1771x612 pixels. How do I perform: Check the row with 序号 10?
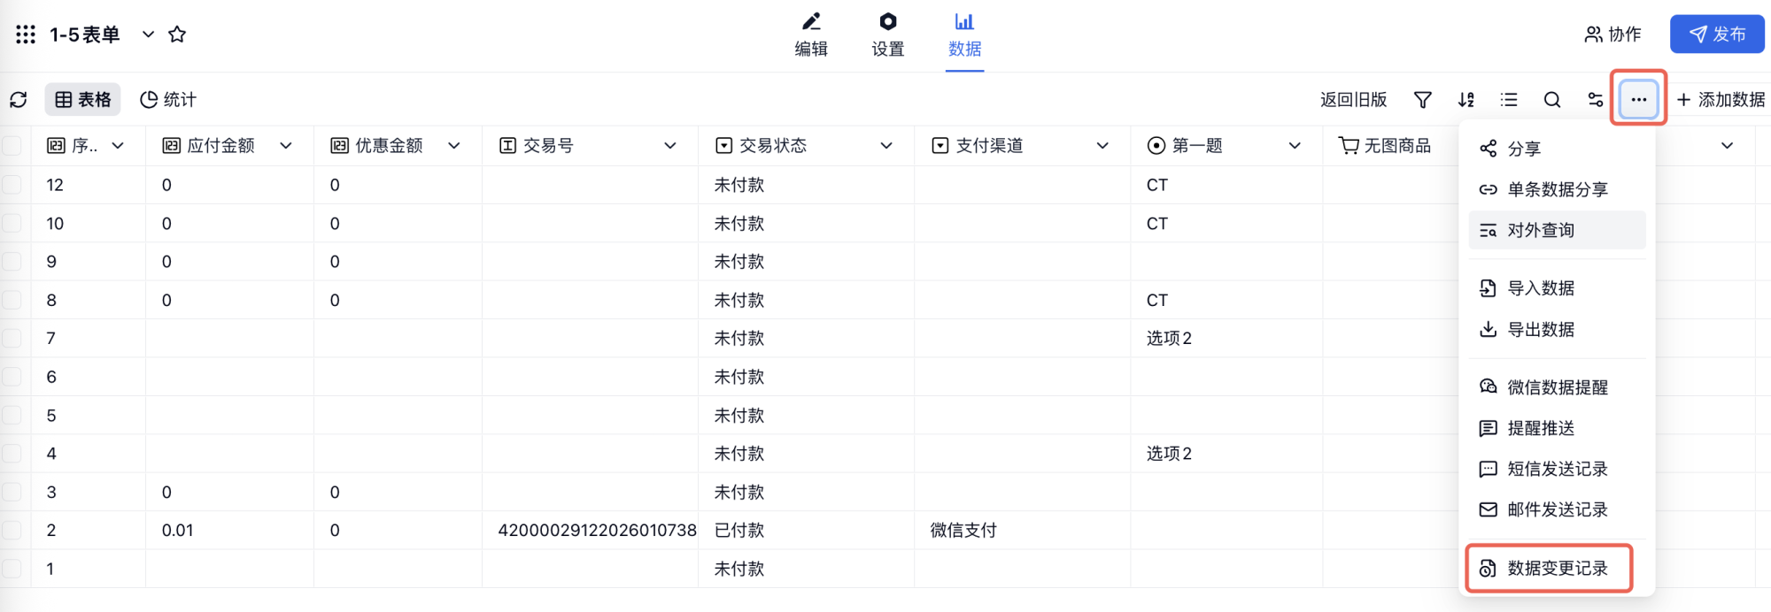(12, 223)
